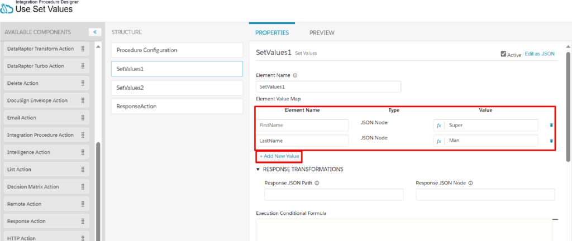Click the LastName element name field
572x241 pixels.
[x=302, y=141]
